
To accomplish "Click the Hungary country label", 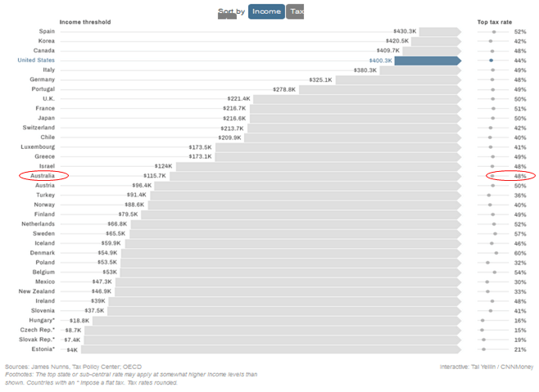I will pos(40,320).
